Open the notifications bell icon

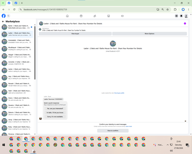[x=181, y=16]
